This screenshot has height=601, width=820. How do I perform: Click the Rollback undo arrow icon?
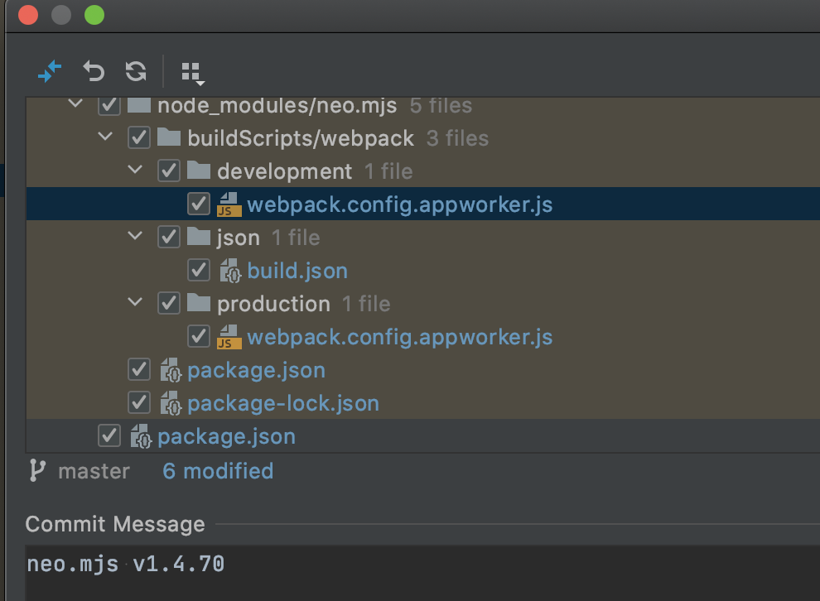pos(94,71)
